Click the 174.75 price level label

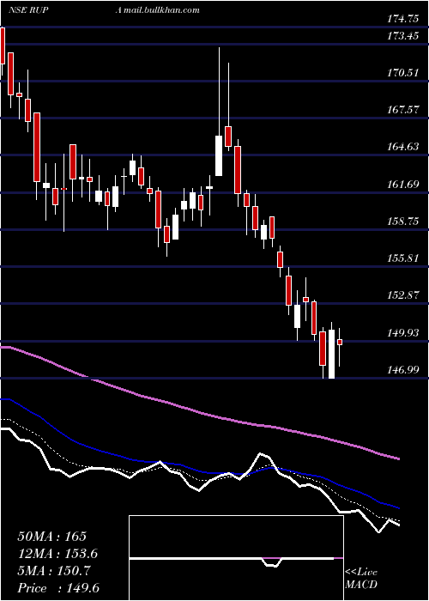pyautogui.click(x=402, y=19)
